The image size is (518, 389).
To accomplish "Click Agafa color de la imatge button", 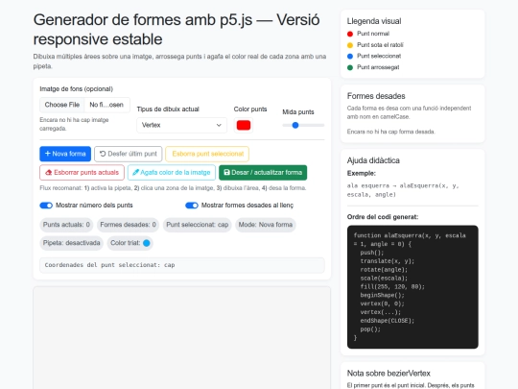I will [172, 172].
